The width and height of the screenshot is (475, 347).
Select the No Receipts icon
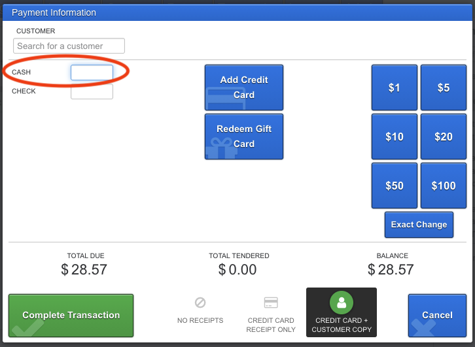pos(200,303)
